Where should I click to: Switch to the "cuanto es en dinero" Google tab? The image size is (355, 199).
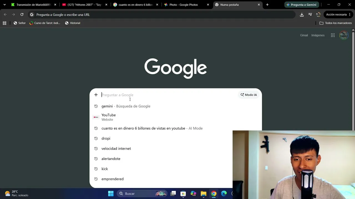[136, 5]
